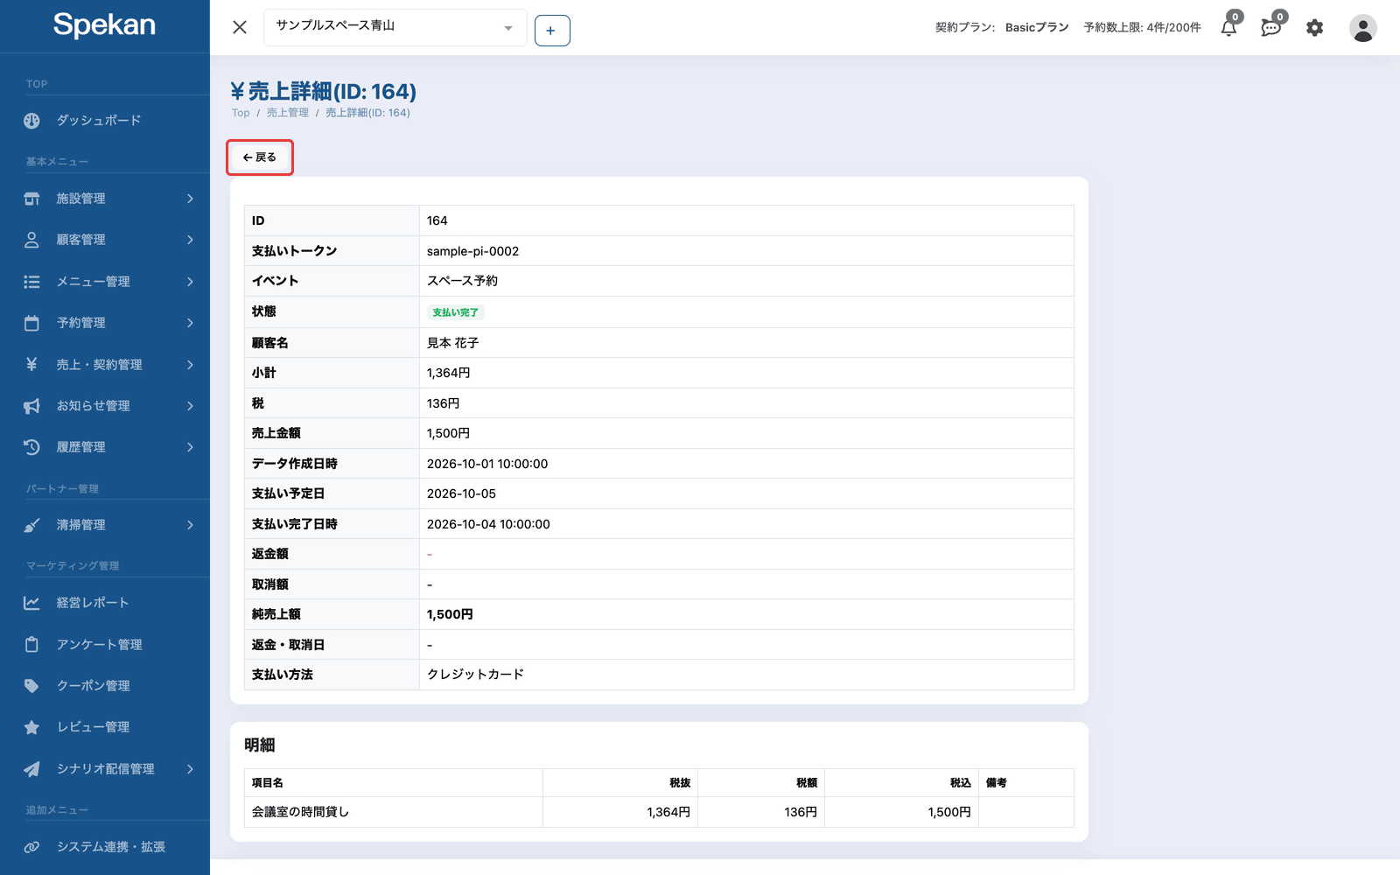The height and width of the screenshot is (875, 1400).
Task: Click the yen icon for 売上・契約管理
Action: (x=31, y=365)
